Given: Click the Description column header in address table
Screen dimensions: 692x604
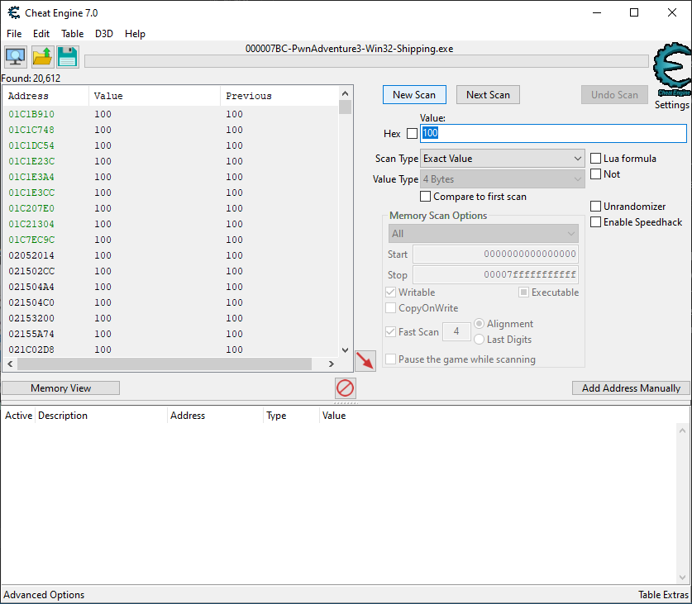Looking at the screenshot, I should (101, 416).
